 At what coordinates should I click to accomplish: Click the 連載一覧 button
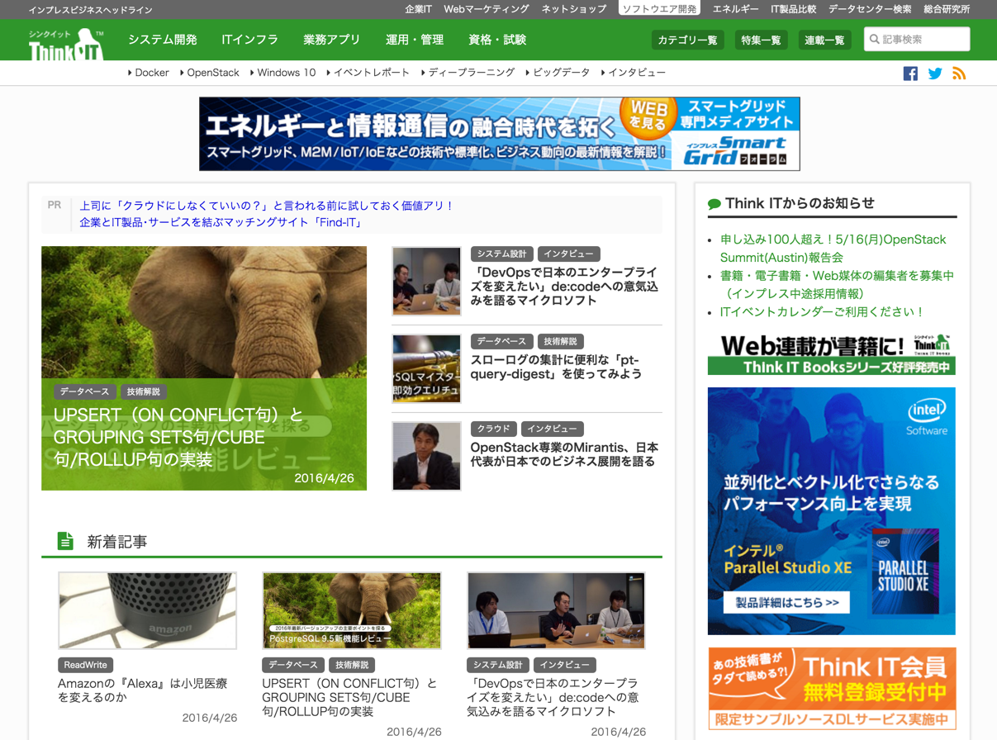824,40
